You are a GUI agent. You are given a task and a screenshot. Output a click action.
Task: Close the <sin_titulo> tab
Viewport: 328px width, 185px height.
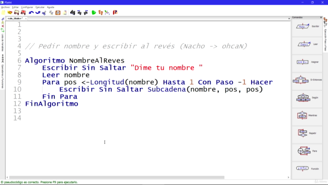pyautogui.click(x=26, y=18)
